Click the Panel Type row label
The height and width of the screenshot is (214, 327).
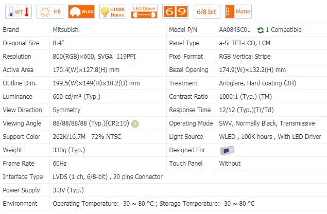point(184,43)
